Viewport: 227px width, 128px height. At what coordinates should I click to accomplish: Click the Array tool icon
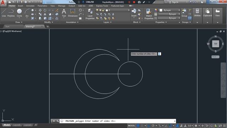click(x=50, y=18)
